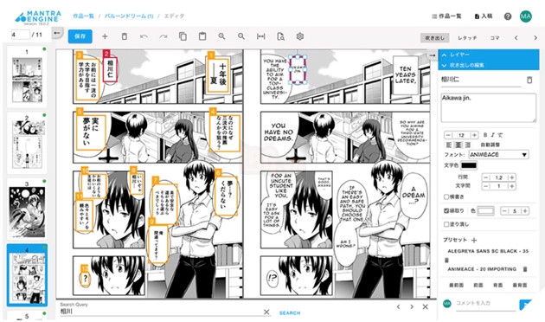Align text to the left

(449, 145)
